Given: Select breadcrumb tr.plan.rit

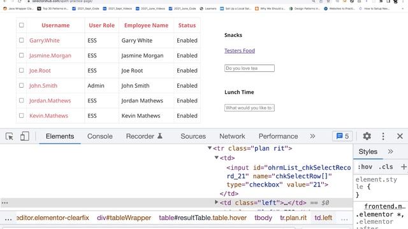Looking at the screenshot, I should point(293,218).
